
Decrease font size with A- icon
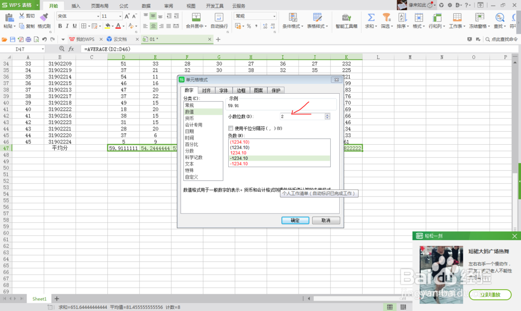click(134, 16)
